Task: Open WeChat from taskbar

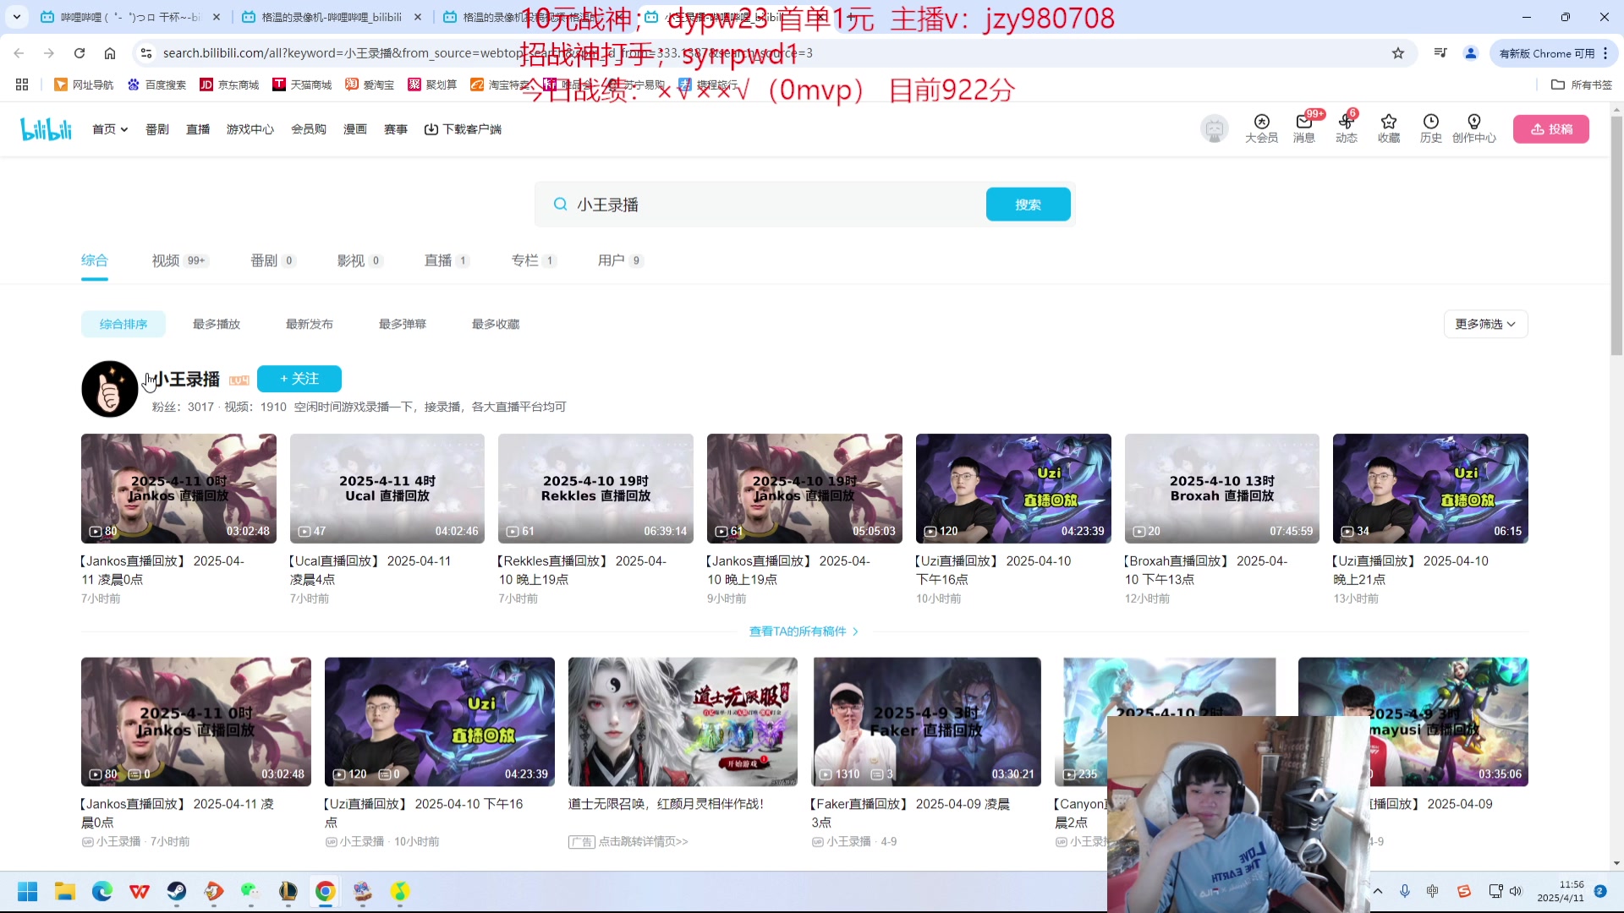Action: [x=250, y=891]
